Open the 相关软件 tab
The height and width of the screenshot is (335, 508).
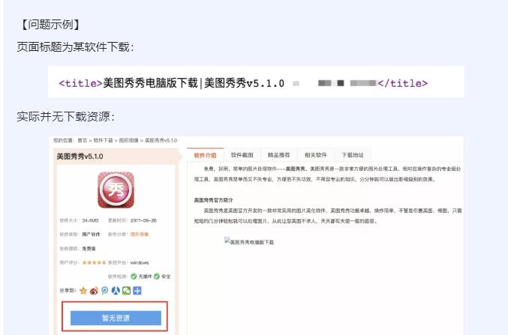click(316, 155)
